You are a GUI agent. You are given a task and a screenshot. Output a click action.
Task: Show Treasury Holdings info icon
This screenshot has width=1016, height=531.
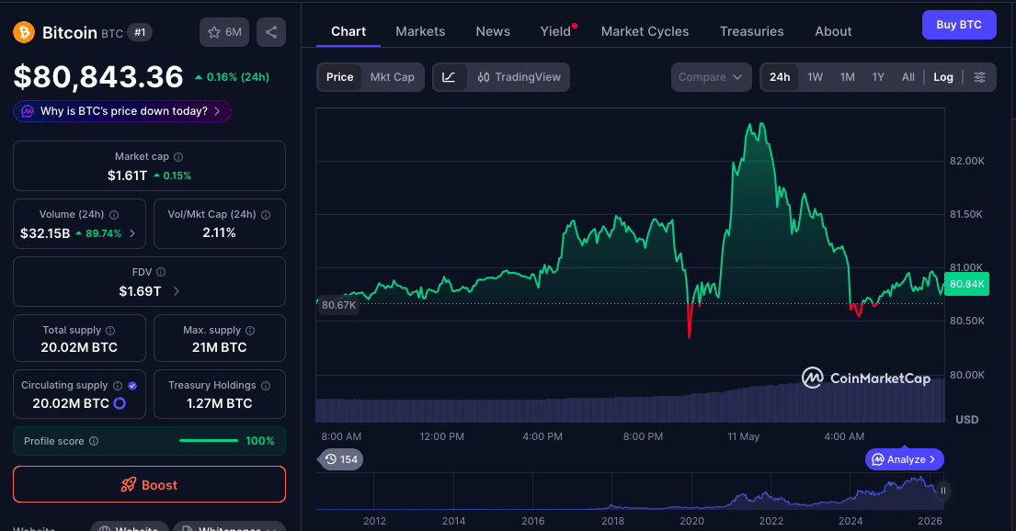[x=266, y=385]
